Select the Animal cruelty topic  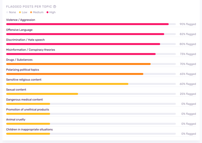[16, 119]
